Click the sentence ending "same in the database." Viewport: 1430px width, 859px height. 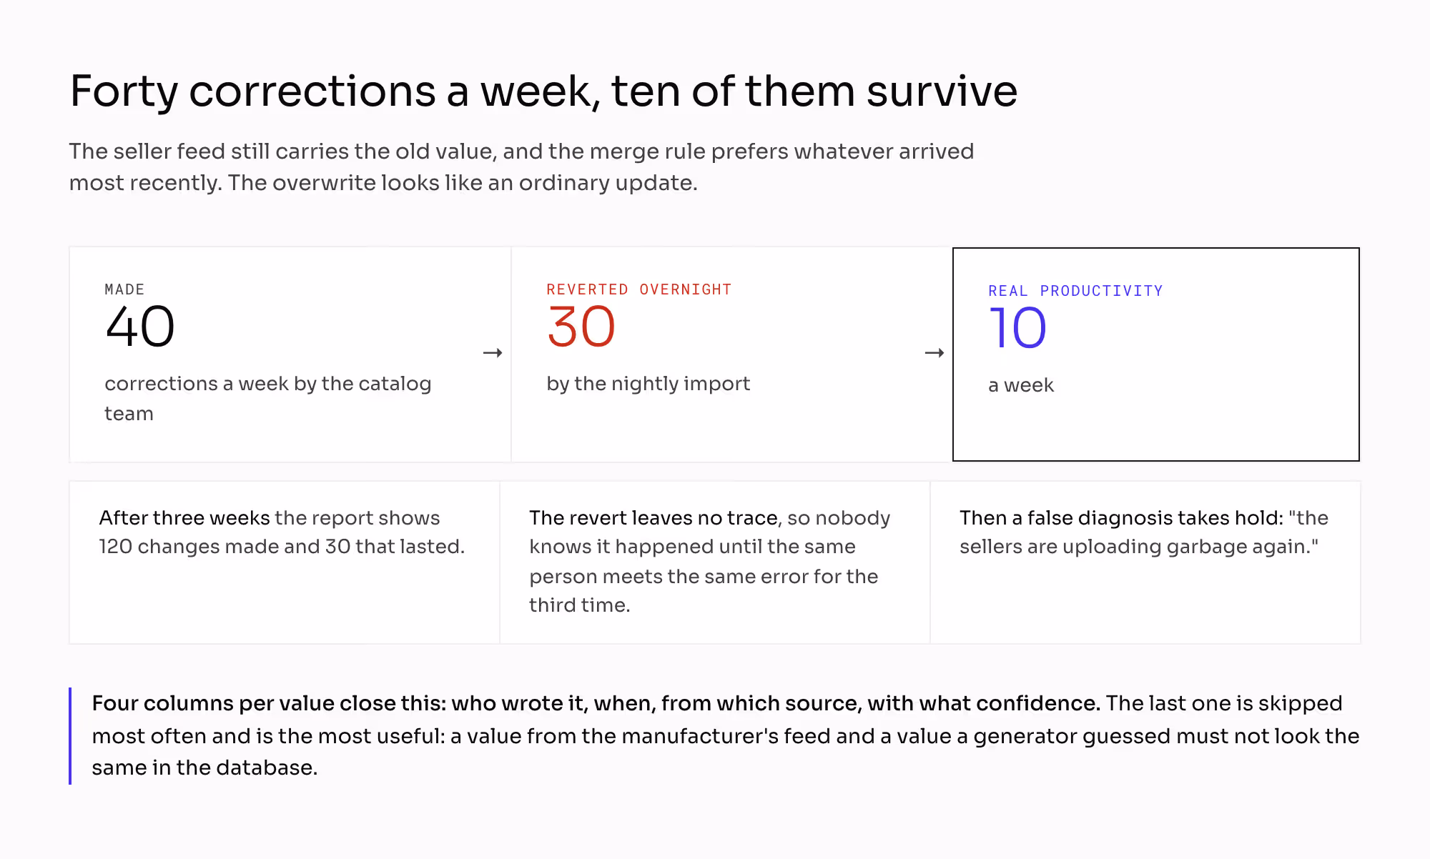[726, 736]
